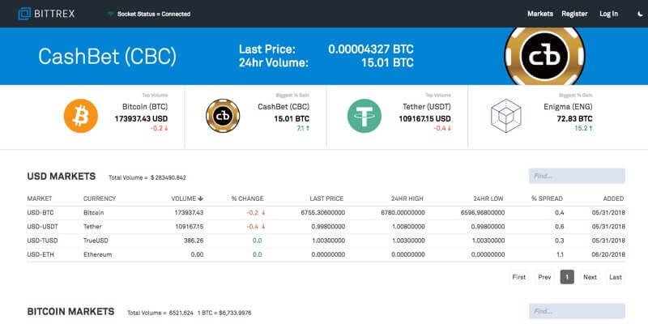Click the small CashBet chip icon
Viewport: 648px width, 324px height.
(x=223, y=116)
